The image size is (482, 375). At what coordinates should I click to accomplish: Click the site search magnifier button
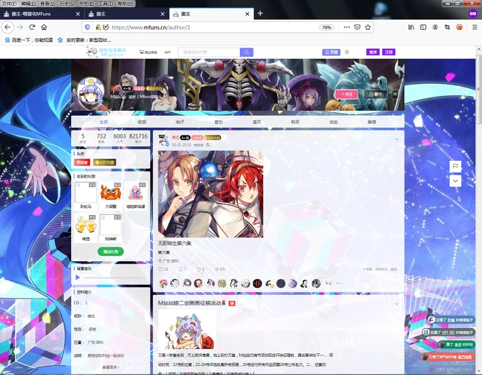[x=246, y=52]
